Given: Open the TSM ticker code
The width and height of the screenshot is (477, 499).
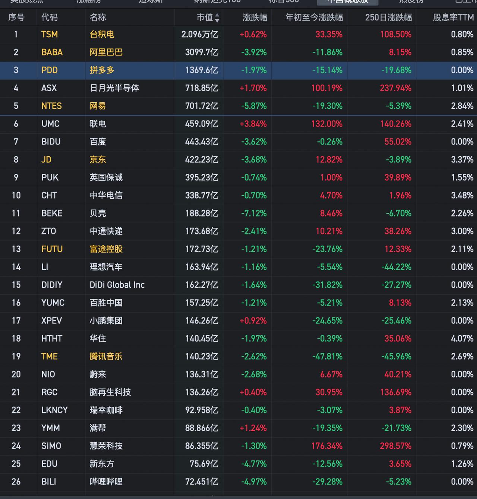Looking at the screenshot, I should coord(50,34).
